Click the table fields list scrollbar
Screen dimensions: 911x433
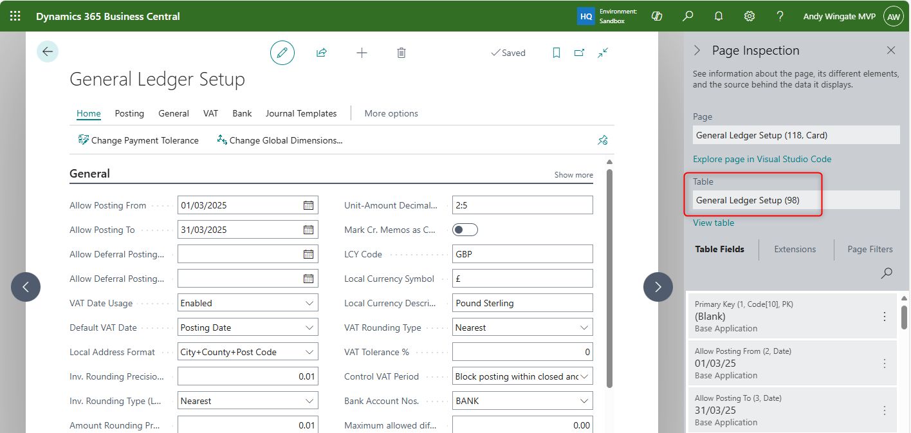point(905,317)
